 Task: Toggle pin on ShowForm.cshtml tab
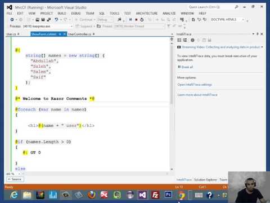tap(60, 34)
